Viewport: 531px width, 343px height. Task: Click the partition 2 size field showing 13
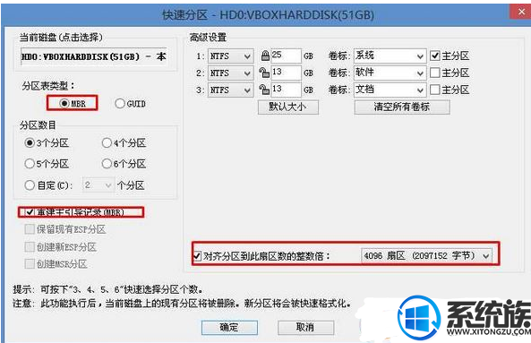click(x=286, y=73)
